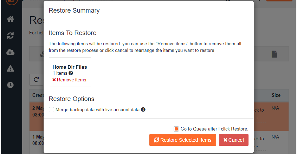This screenshot has width=297, height=154.
Task: Click the reload button above the backups table
Action: (x=36, y=80)
